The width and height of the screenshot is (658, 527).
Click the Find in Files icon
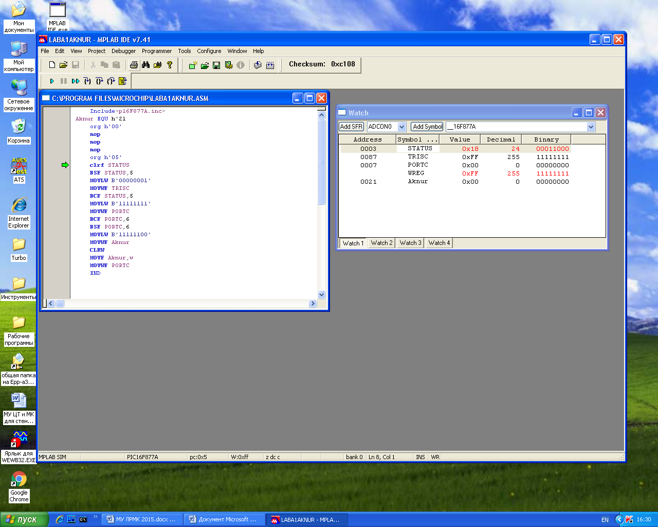(158, 65)
